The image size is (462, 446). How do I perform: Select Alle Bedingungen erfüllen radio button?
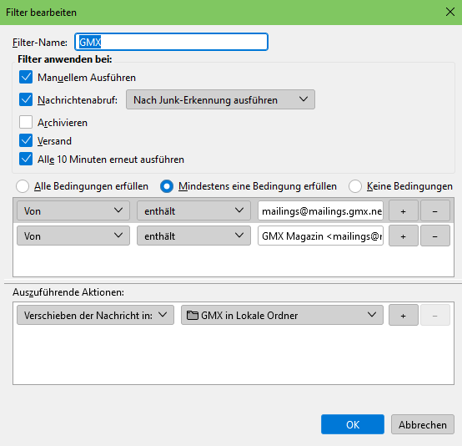pyautogui.click(x=23, y=186)
